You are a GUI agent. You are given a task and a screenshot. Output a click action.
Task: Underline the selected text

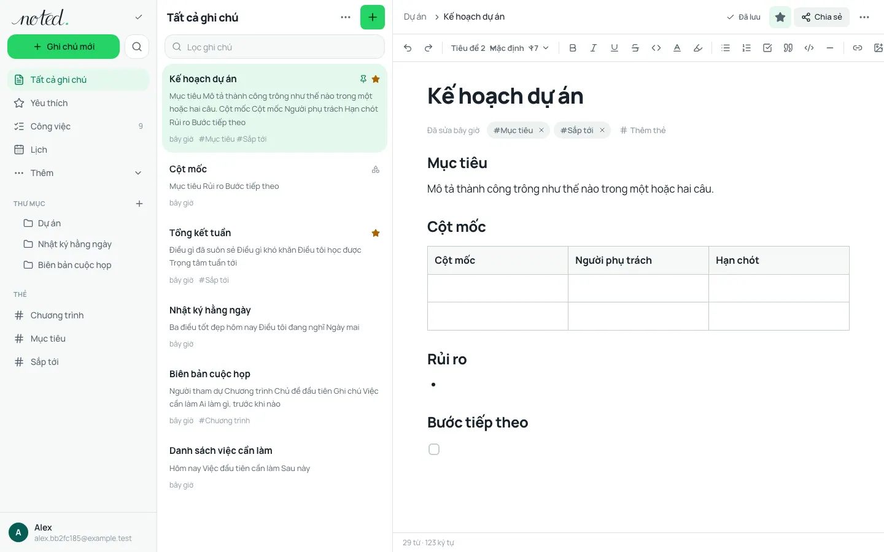click(x=615, y=48)
